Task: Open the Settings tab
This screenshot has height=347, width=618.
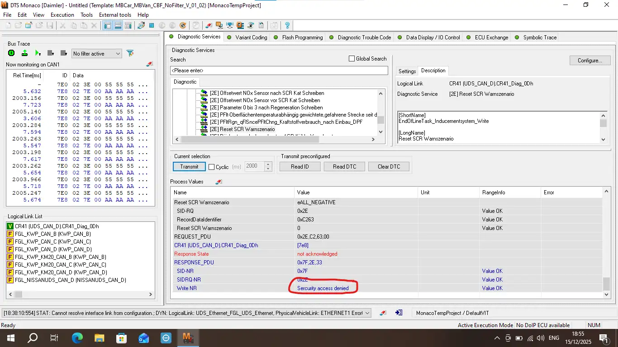Action: [407, 71]
